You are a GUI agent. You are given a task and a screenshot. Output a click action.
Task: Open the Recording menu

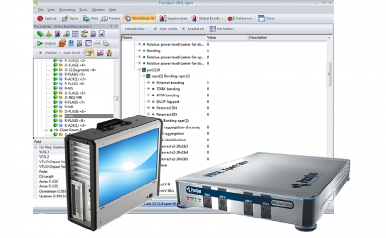[x=67, y=10]
